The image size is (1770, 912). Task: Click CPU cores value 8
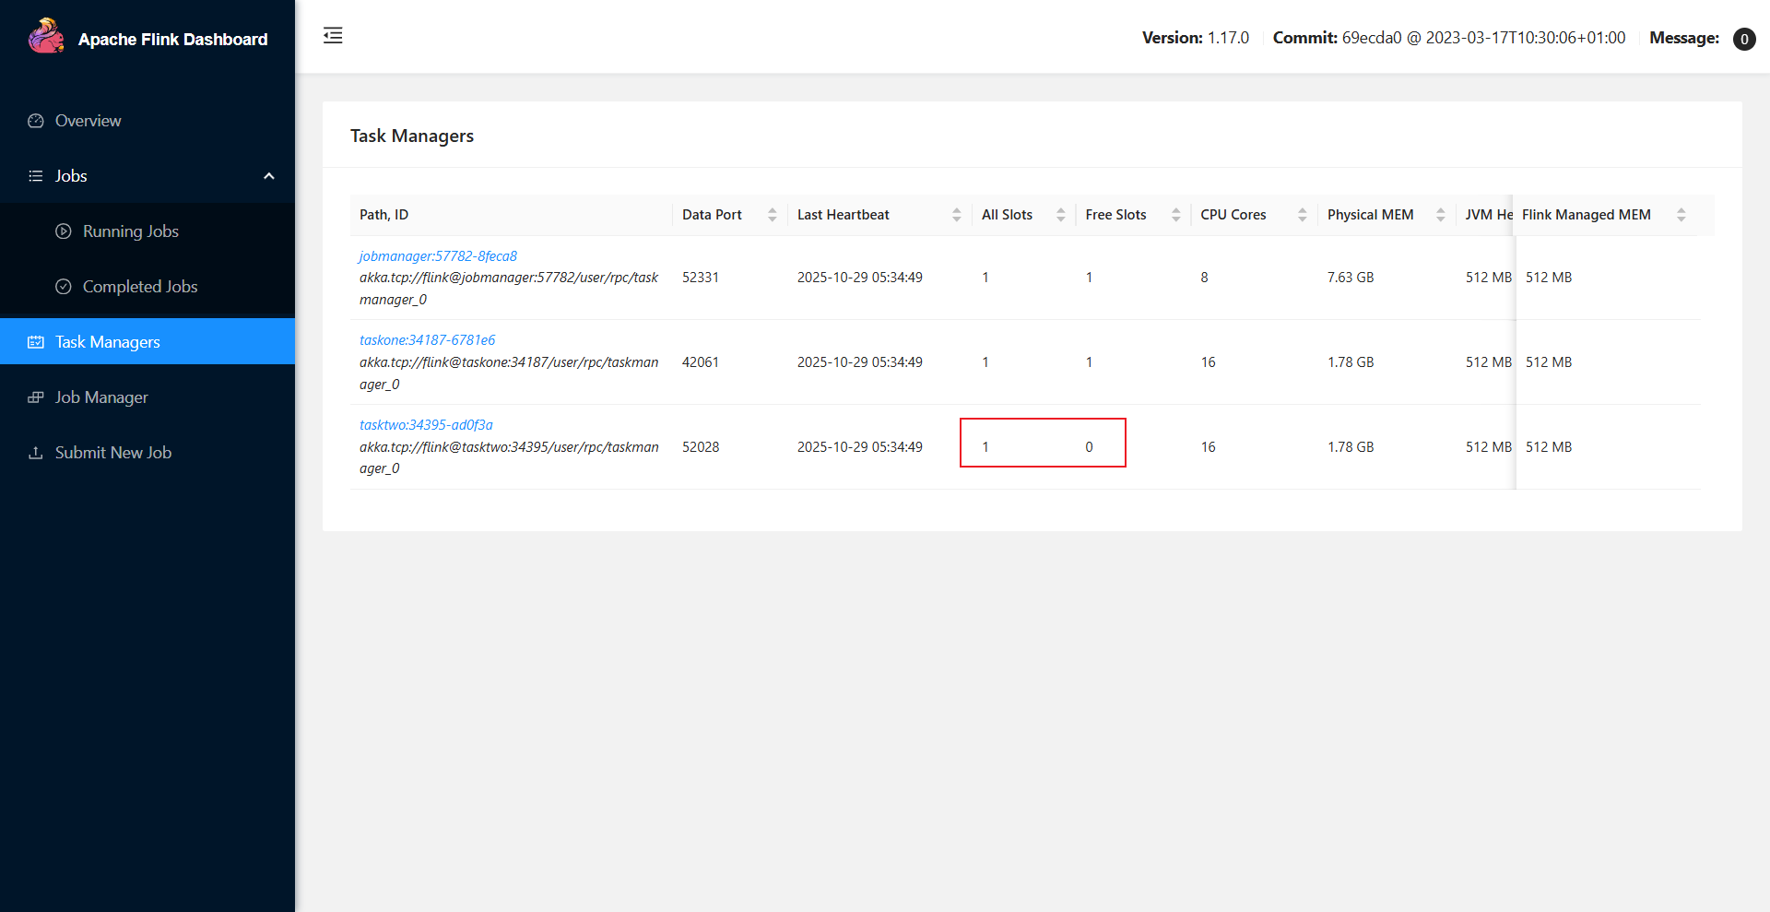click(1204, 278)
